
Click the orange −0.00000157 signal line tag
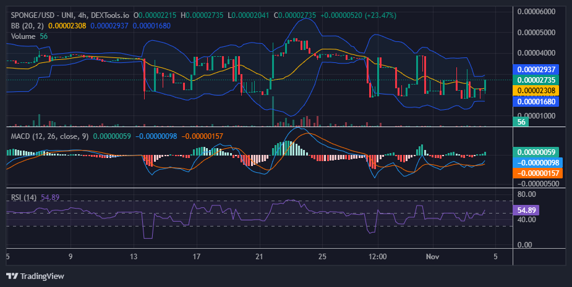(x=538, y=173)
